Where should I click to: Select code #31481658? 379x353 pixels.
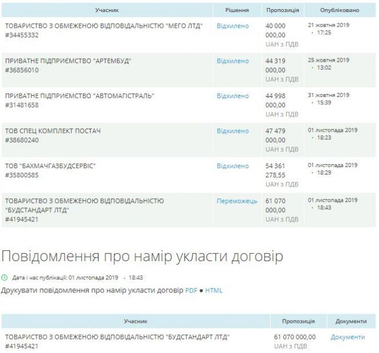(22, 106)
